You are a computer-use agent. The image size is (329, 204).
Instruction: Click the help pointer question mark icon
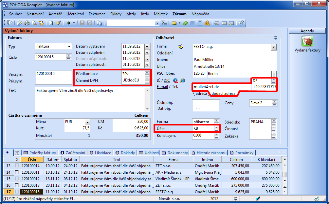pyautogui.click(x=241, y=23)
